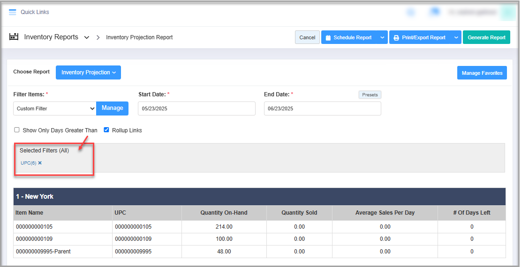Expand the Print/Export Report dropdown arrow
521x267 pixels.
pos(456,37)
